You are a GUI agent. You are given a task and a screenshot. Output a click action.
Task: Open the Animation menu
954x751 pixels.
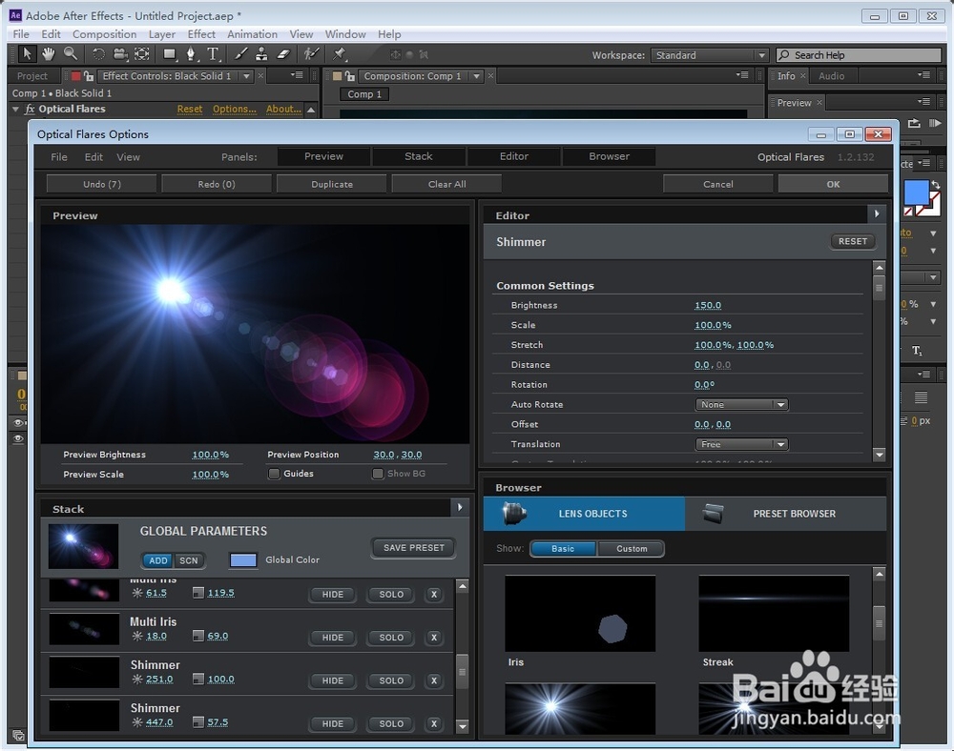click(252, 34)
